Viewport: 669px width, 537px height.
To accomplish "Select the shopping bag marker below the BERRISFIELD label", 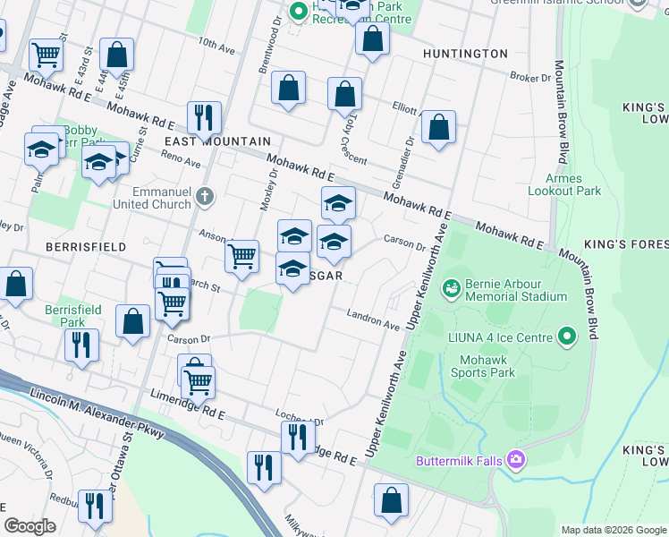I will [16, 286].
